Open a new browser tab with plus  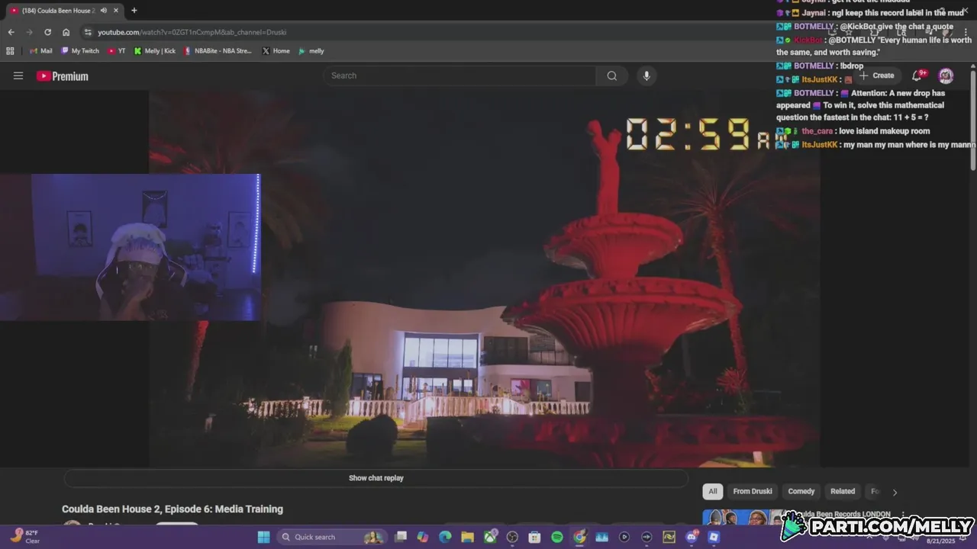point(134,11)
